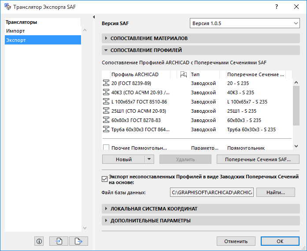Click the Найти... button
Viewport: 307px width, 251px height.
(x=275, y=192)
